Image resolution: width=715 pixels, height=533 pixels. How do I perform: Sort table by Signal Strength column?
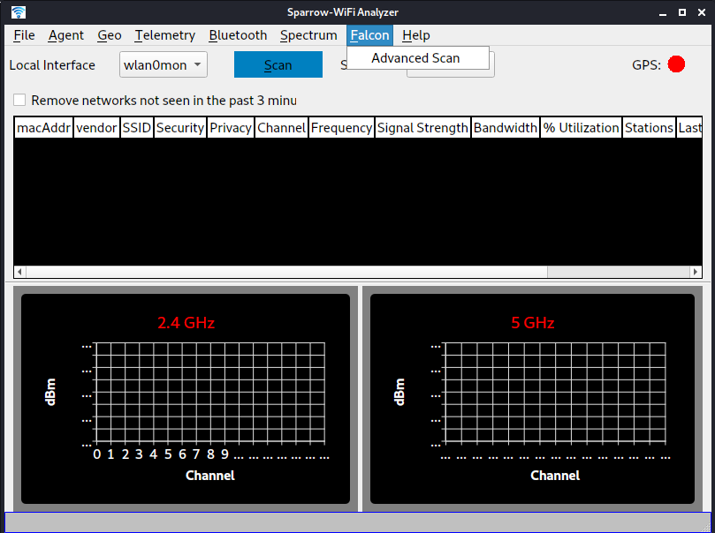click(x=422, y=128)
